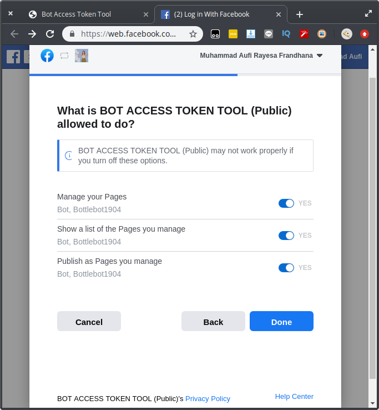Click the Done button
379x410 pixels.
point(281,321)
